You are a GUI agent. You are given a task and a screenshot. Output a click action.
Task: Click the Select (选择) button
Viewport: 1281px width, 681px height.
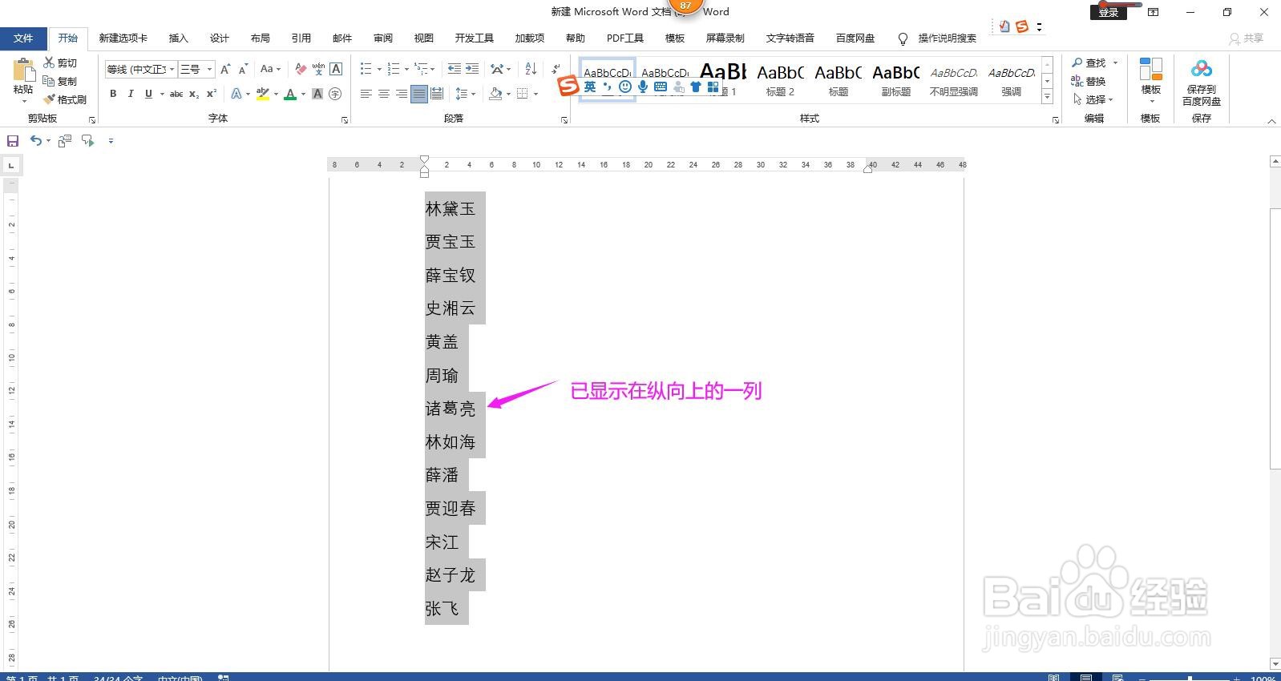point(1093,99)
